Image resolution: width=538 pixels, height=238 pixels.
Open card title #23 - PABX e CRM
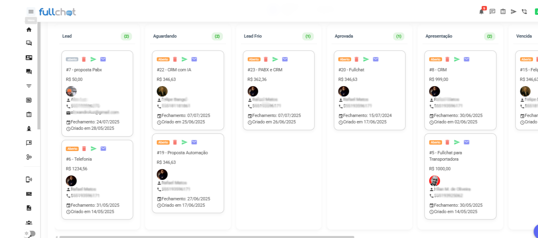point(265,70)
